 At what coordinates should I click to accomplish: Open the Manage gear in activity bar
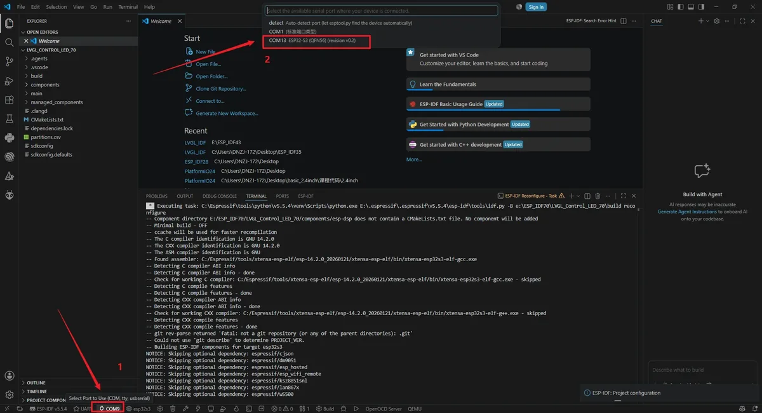[x=9, y=395]
